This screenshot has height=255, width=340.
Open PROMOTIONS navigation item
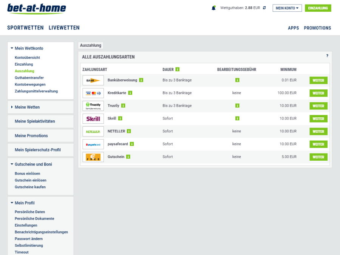click(x=317, y=28)
